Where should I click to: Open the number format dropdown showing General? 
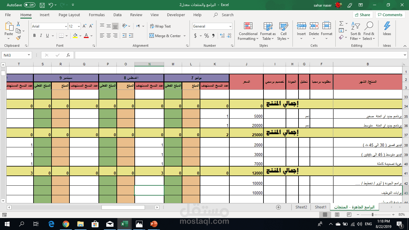tap(230, 26)
